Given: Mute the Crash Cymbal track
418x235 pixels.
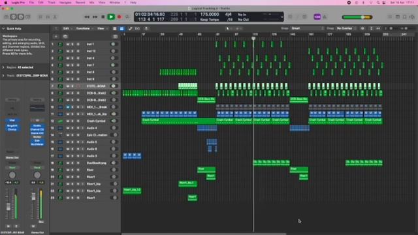Looking at the screenshot, I should coord(68,121).
